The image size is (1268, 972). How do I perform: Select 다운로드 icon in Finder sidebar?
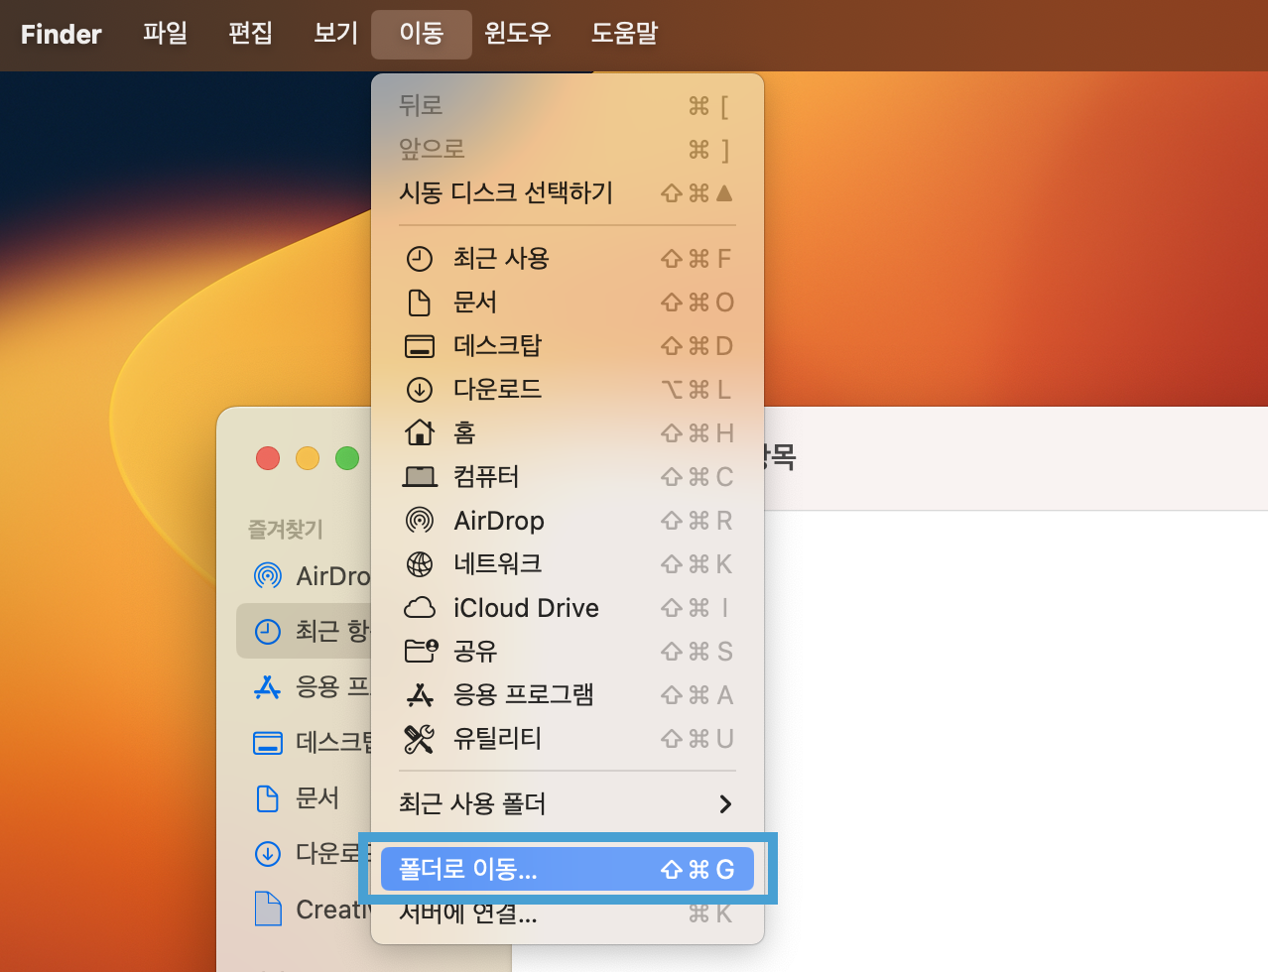268,853
